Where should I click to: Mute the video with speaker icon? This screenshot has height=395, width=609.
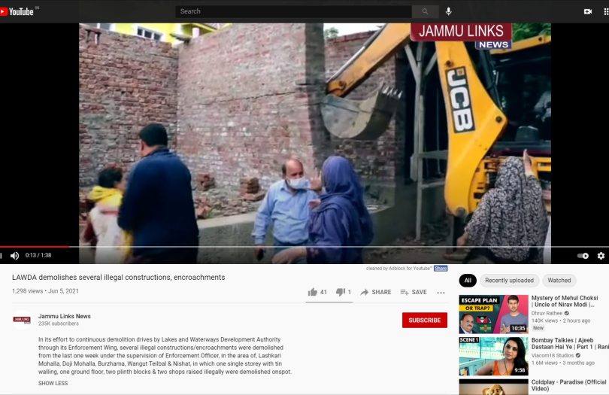pos(15,255)
